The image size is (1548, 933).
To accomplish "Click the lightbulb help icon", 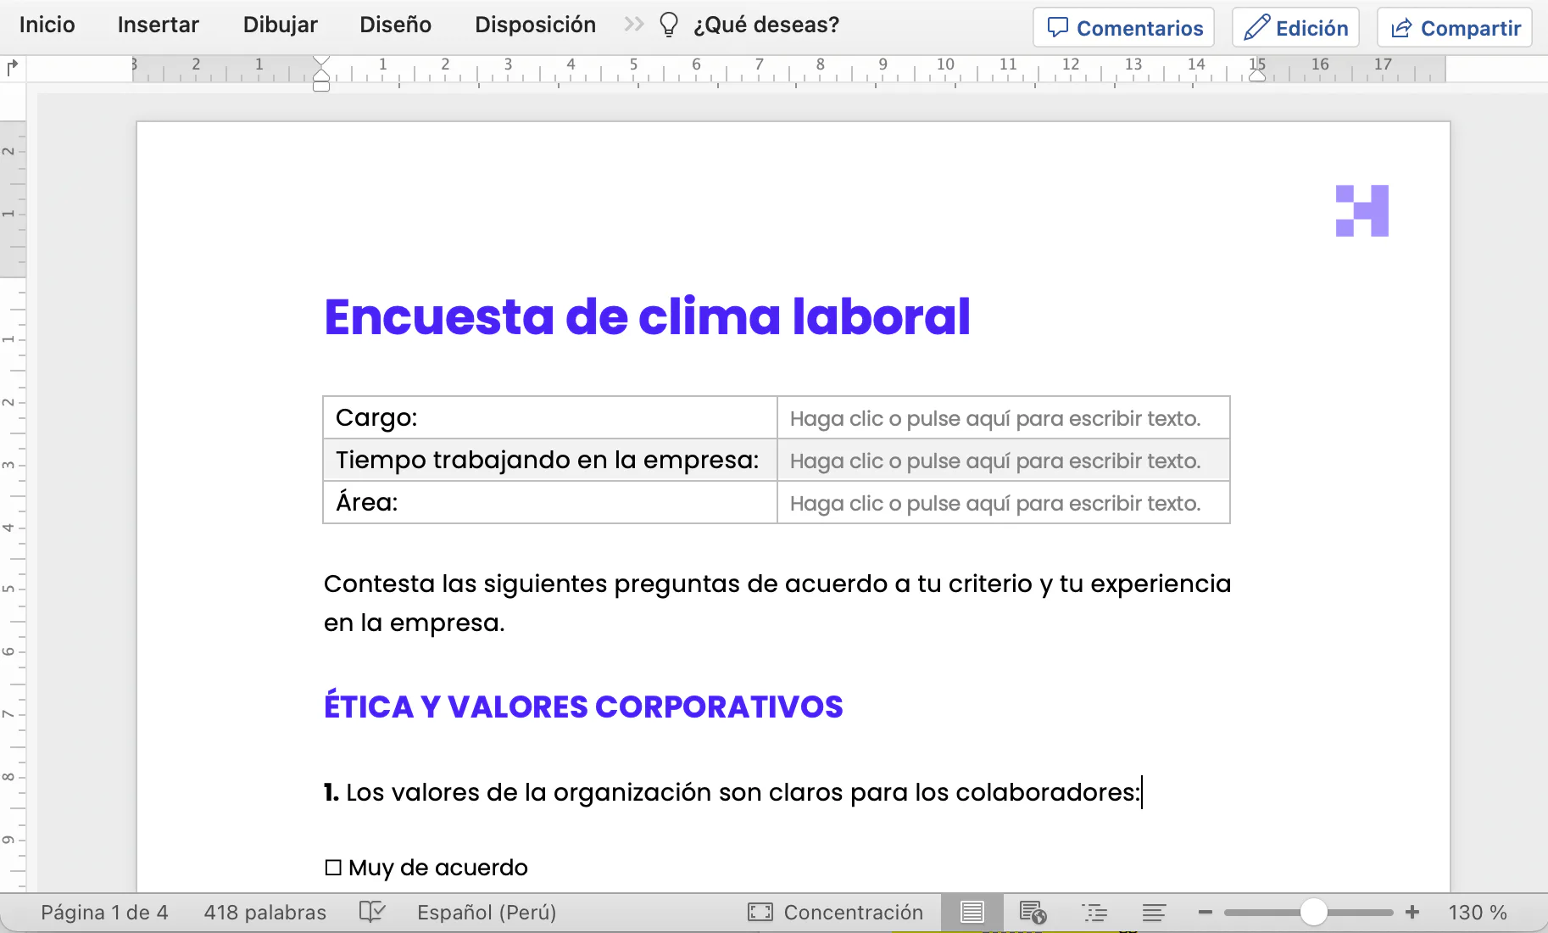I will click(x=669, y=24).
